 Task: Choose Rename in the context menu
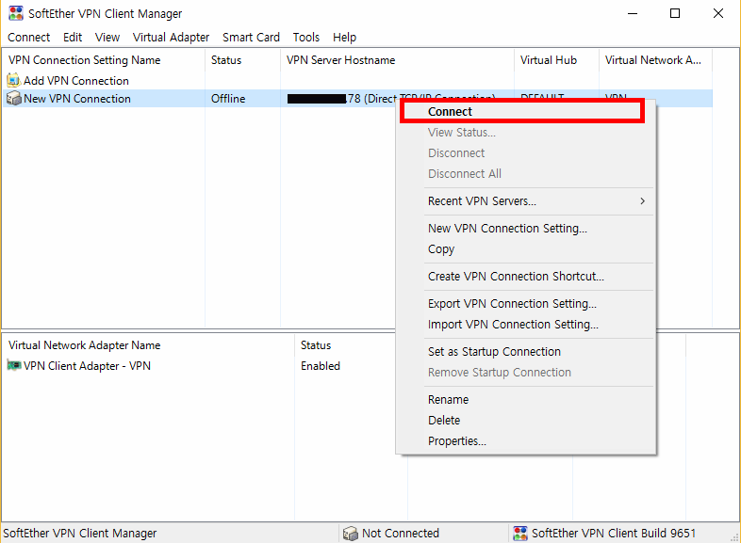525,400
